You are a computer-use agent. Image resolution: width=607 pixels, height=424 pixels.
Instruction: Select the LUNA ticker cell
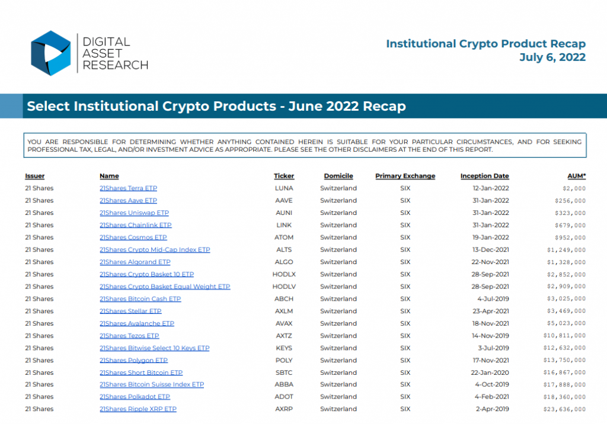(284, 188)
